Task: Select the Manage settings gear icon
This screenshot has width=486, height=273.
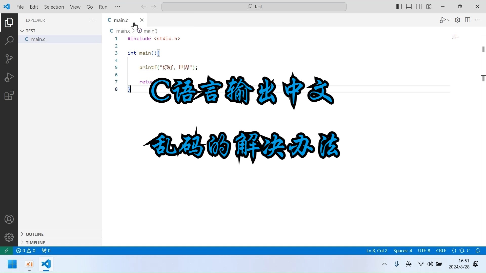Action: click(x=9, y=237)
